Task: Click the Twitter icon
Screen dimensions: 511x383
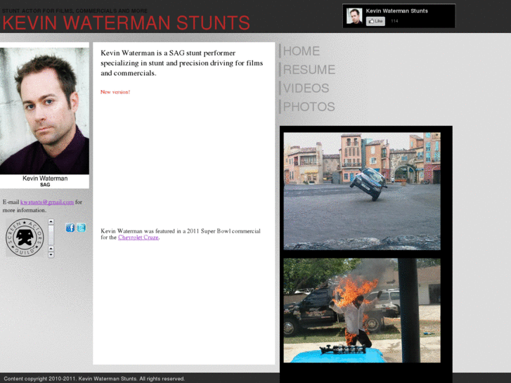Action: [82, 228]
